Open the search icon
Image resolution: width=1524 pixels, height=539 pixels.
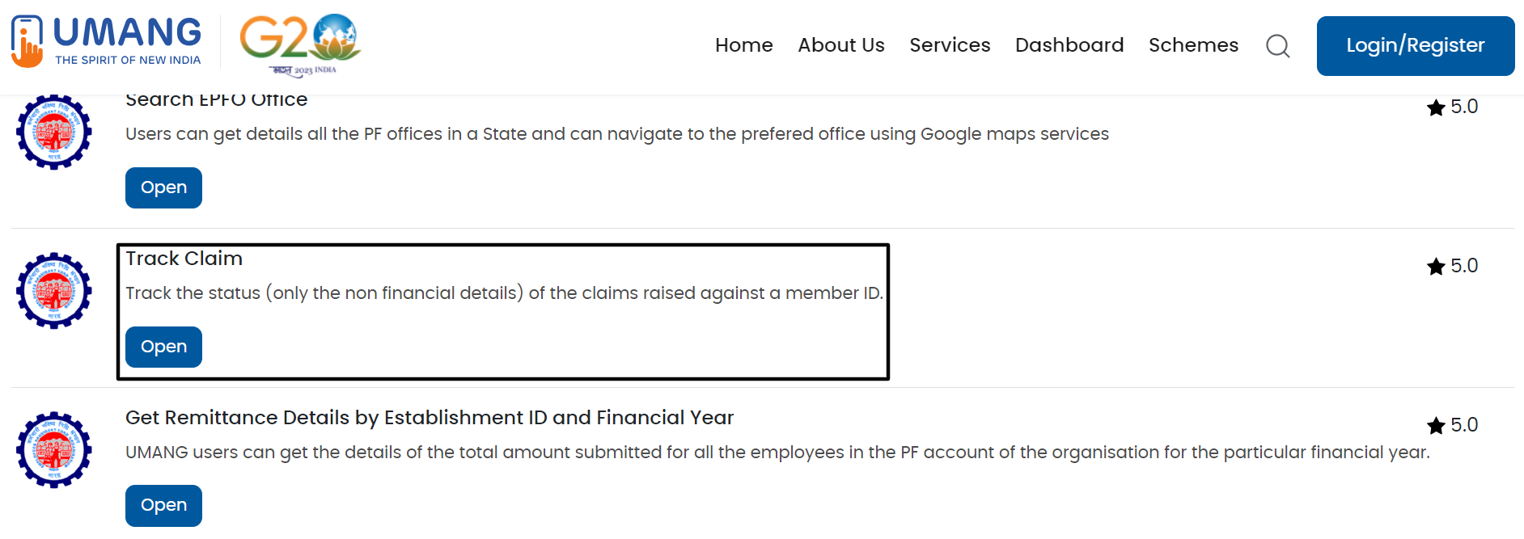1278,46
